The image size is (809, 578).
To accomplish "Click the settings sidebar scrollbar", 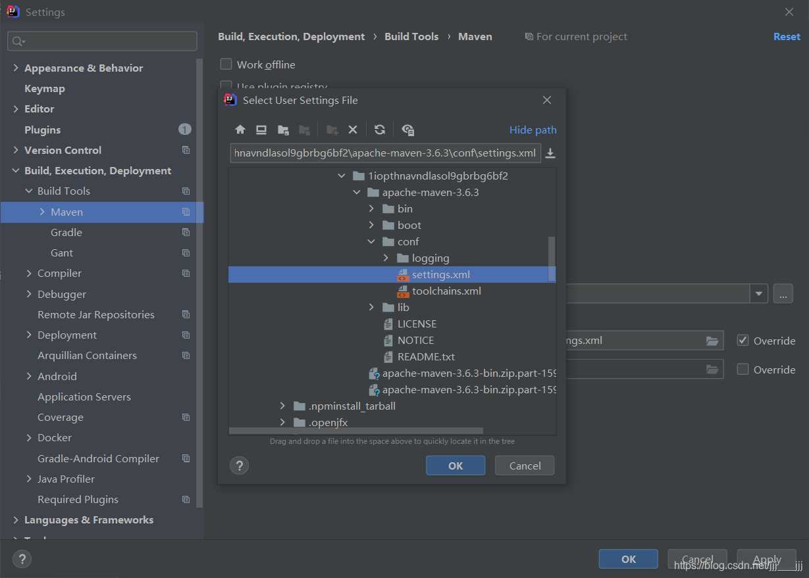I will [x=200, y=283].
